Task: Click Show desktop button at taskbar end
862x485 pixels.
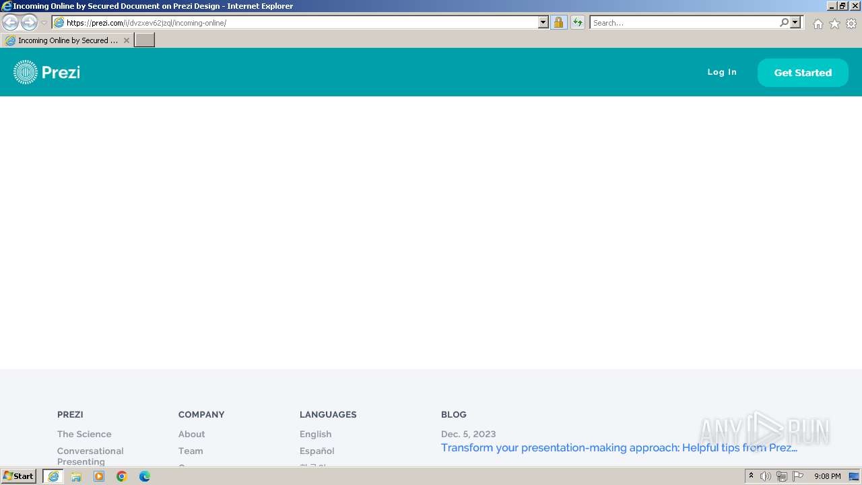Action: [855, 476]
